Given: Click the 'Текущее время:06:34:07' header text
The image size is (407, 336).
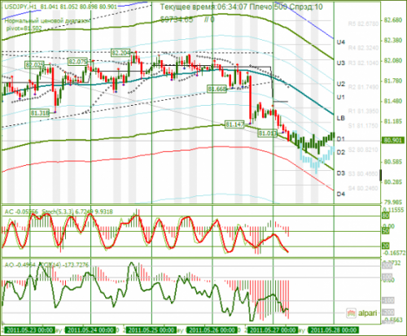Looking at the screenshot, I should [203, 7].
